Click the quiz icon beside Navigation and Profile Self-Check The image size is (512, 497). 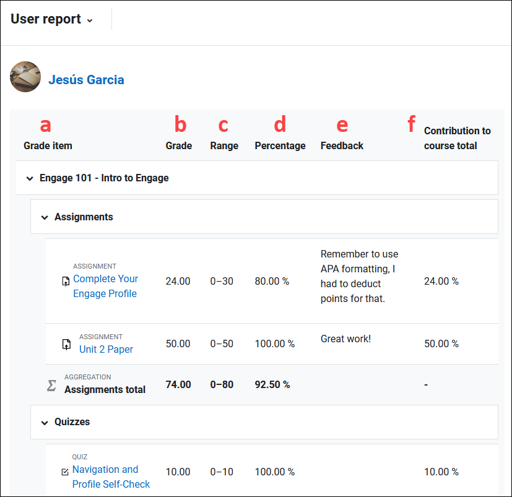[x=65, y=472]
